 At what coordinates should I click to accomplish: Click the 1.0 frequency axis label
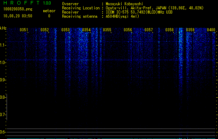pyautogui.click(x=2, y=63)
